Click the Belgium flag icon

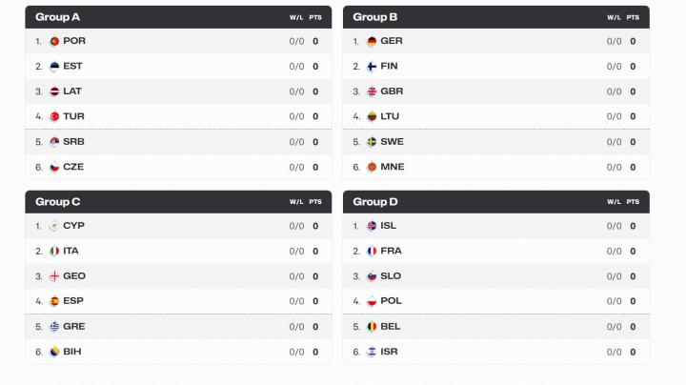point(372,326)
